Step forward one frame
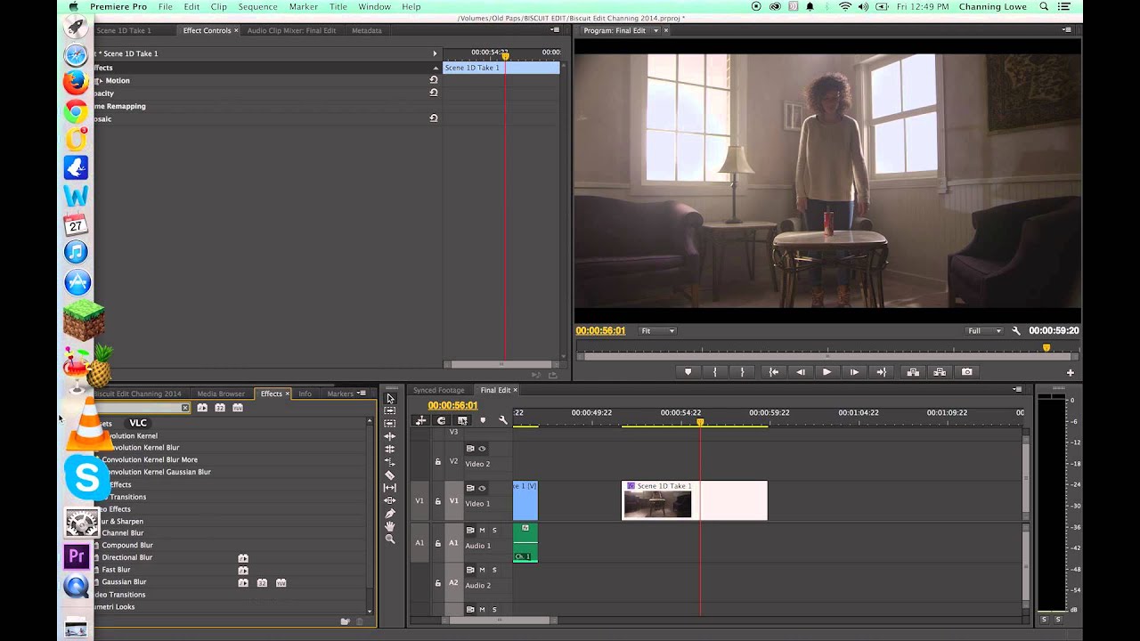The height and width of the screenshot is (641, 1140). click(854, 372)
